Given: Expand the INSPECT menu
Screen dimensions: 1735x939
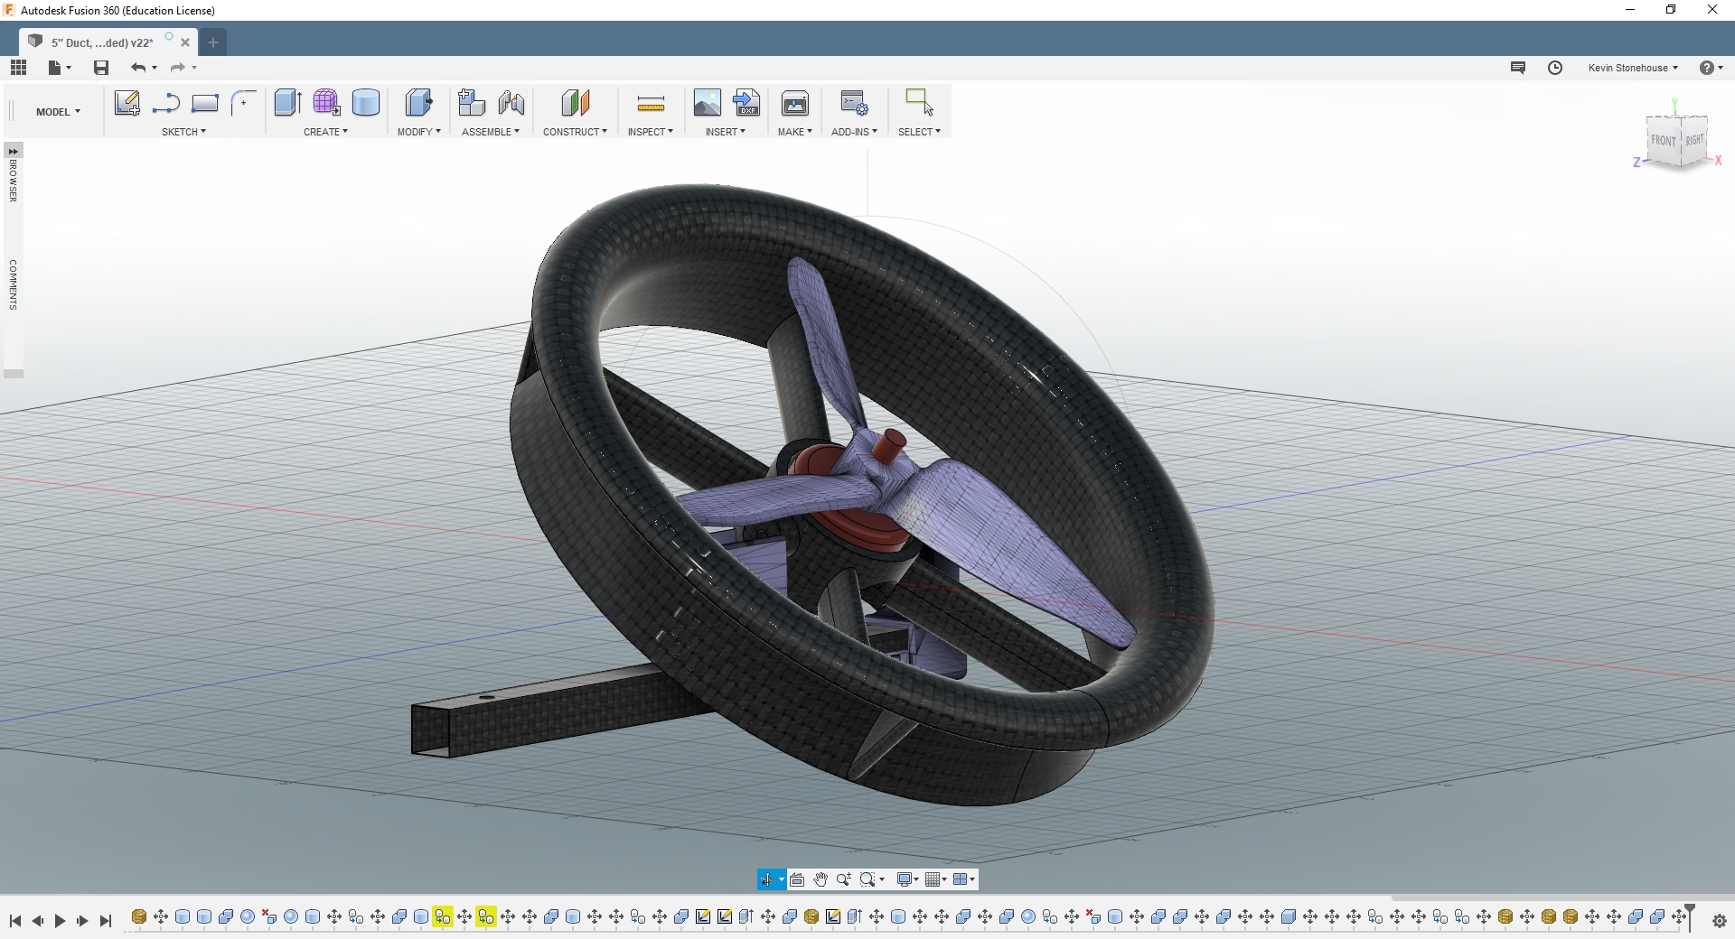Looking at the screenshot, I should (651, 132).
